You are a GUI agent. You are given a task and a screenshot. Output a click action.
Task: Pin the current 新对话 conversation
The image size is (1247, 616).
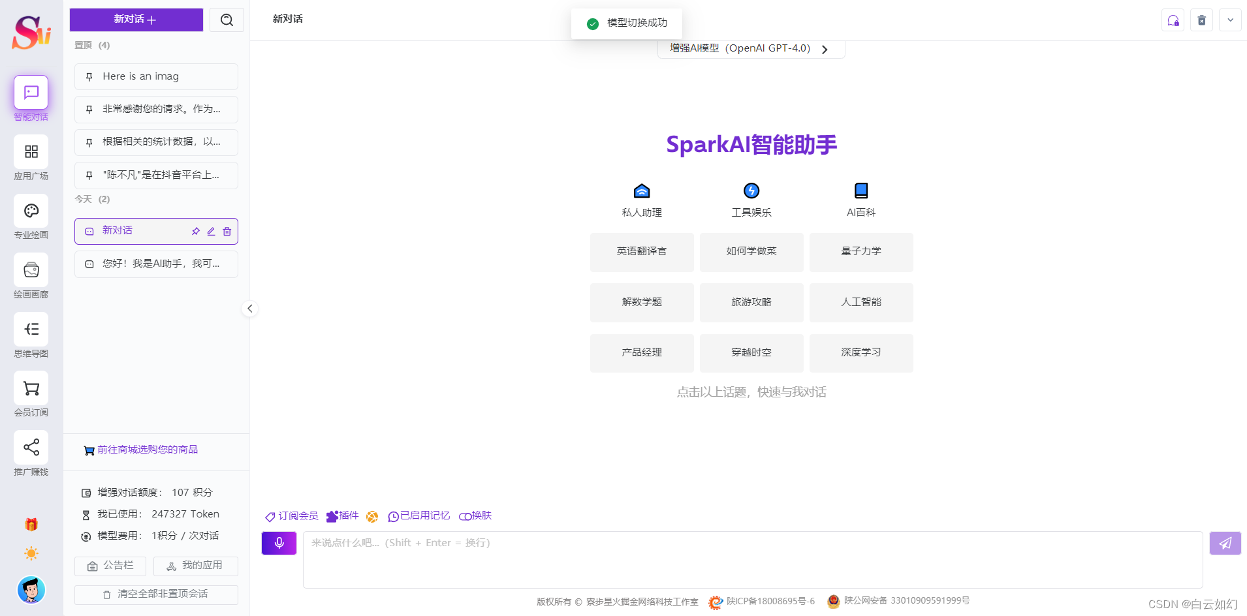pyautogui.click(x=195, y=231)
